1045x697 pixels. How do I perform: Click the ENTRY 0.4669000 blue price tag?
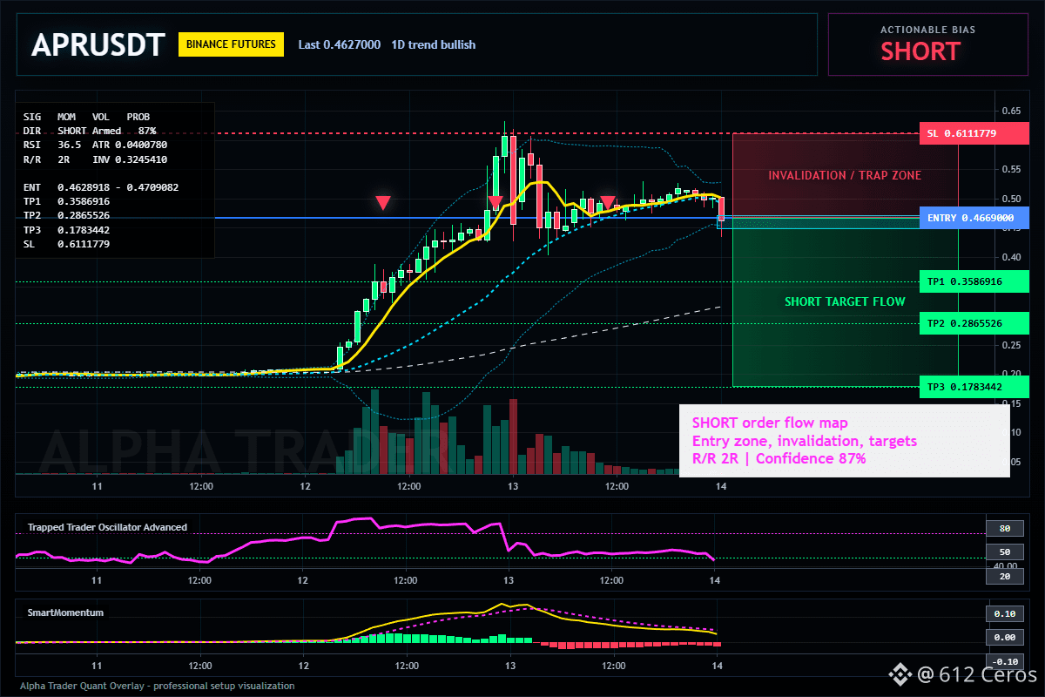(974, 218)
